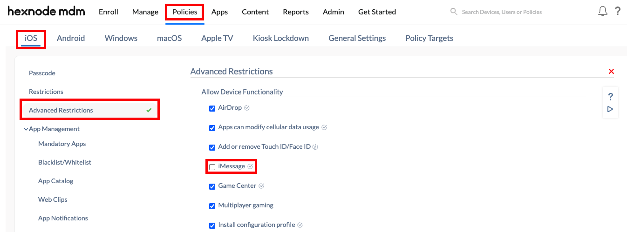
Task: Open the side help question mark icon
Action: pos(610,97)
